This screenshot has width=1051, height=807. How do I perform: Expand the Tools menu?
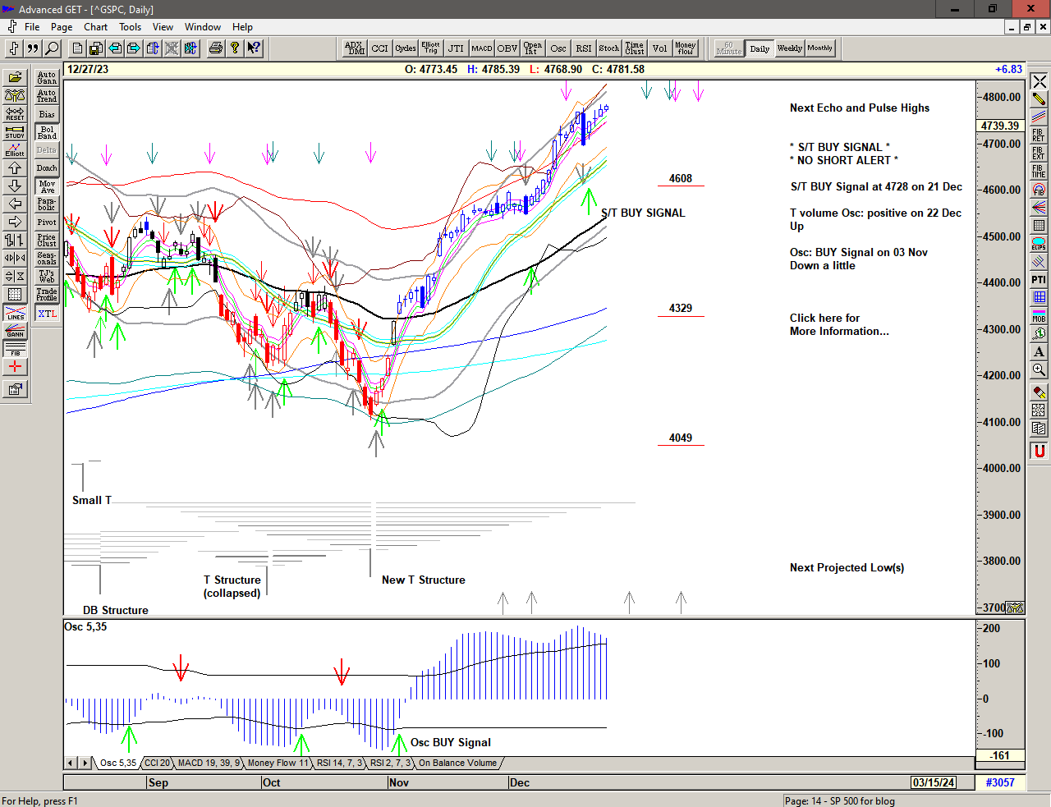130,27
